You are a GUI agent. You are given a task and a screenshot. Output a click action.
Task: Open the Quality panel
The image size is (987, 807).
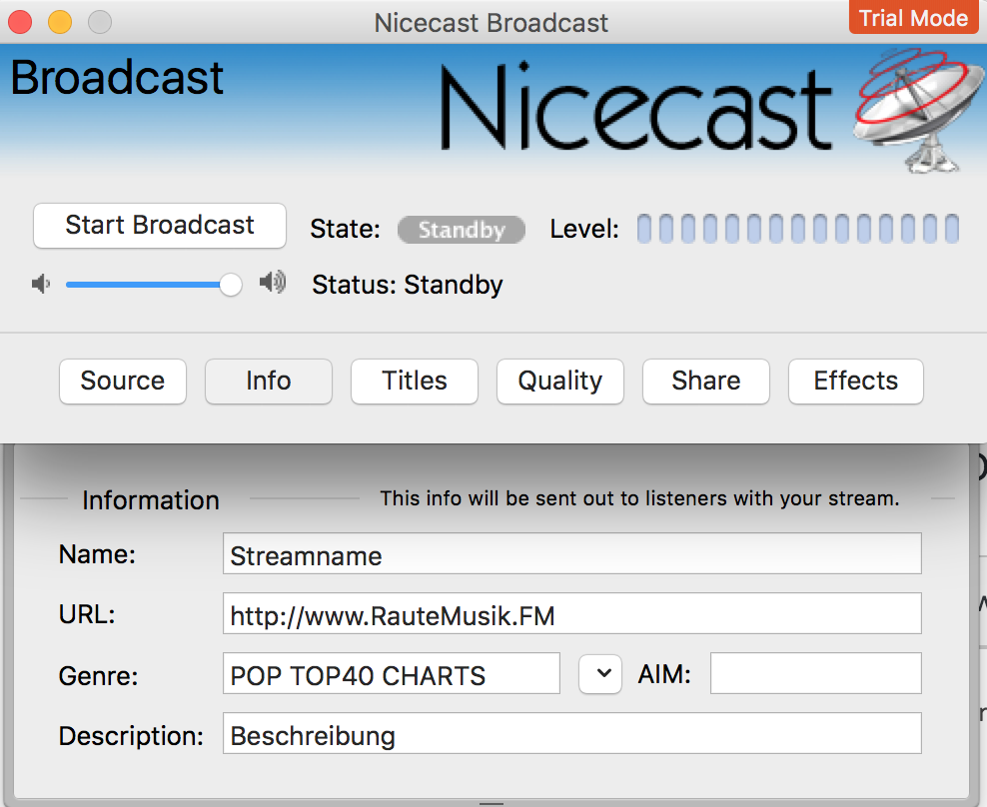click(x=560, y=381)
